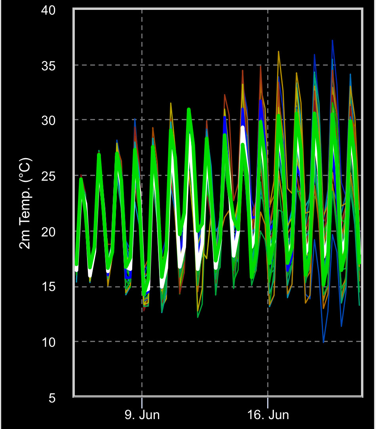Click the y-axis value 5

coord(52,398)
